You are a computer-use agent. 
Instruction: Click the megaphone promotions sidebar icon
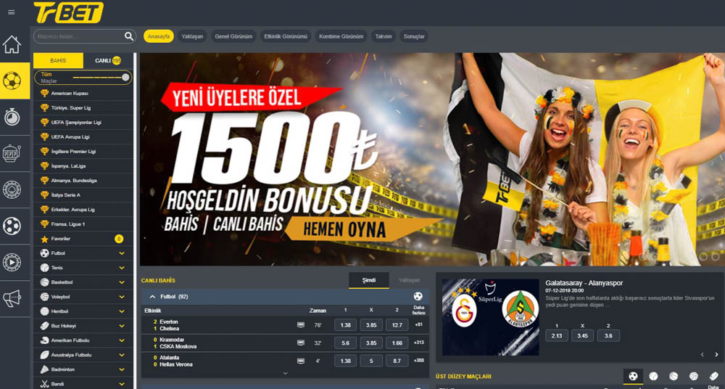click(x=12, y=298)
